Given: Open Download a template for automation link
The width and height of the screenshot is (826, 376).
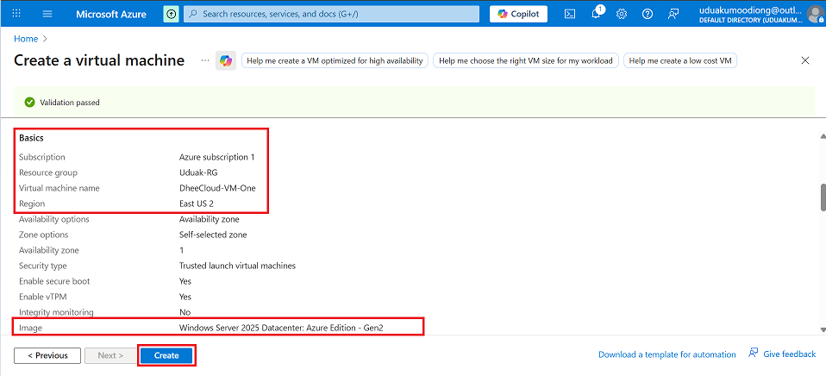Looking at the screenshot, I should (x=666, y=354).
